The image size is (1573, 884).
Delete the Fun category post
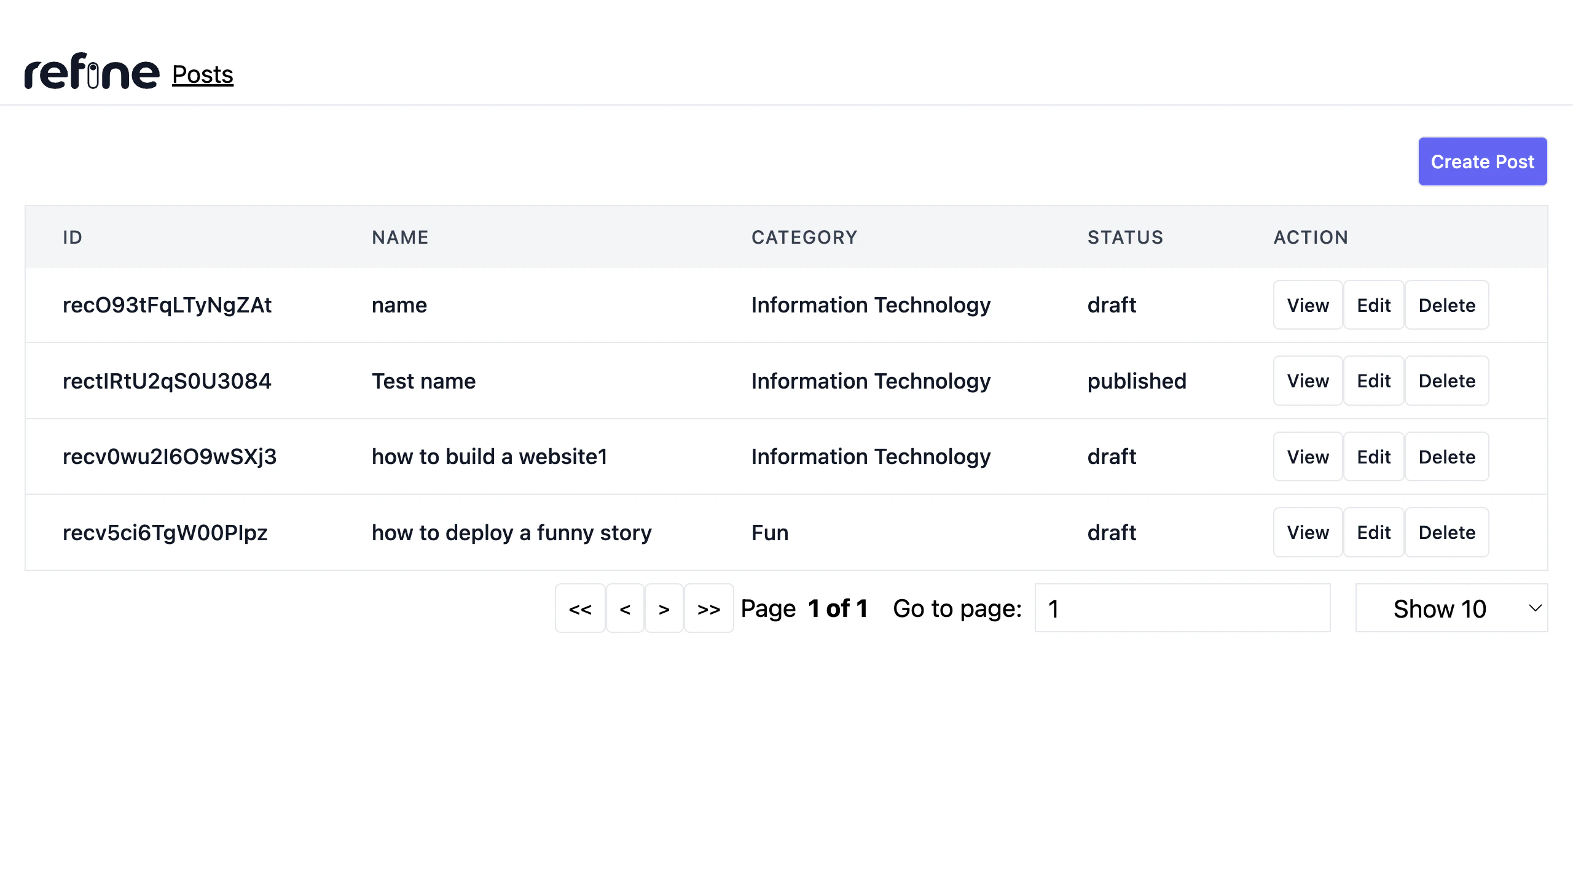(1446, 532)
